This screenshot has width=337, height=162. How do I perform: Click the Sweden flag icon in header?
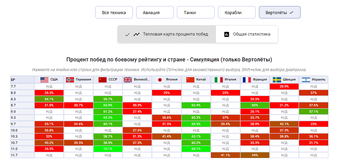(277, 80)
